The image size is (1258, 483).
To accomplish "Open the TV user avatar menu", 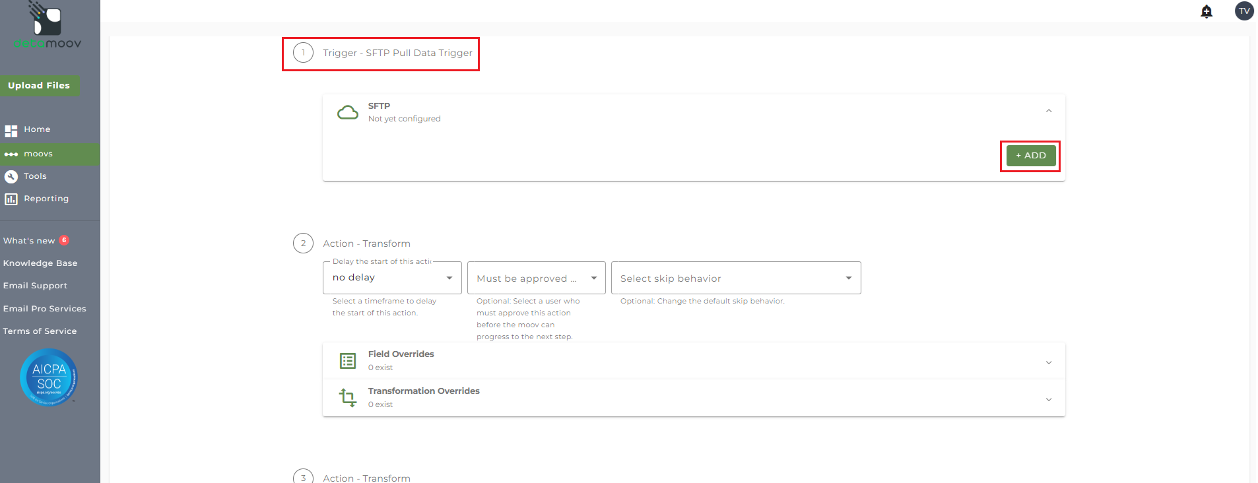I will 1244,11.
